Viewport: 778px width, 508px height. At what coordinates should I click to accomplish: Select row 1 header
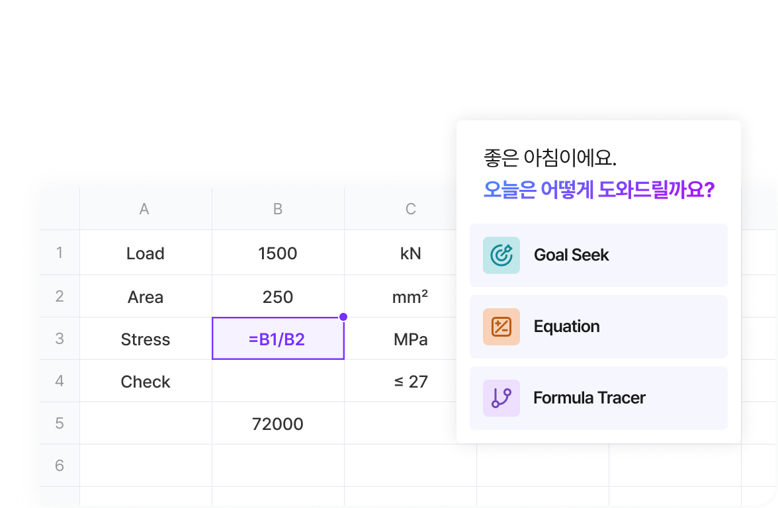(60, 253)
